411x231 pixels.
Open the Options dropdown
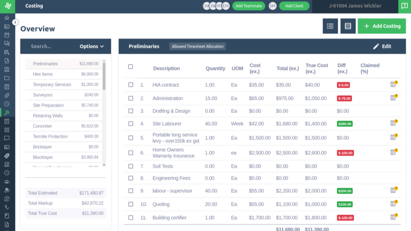pos(92,47)
